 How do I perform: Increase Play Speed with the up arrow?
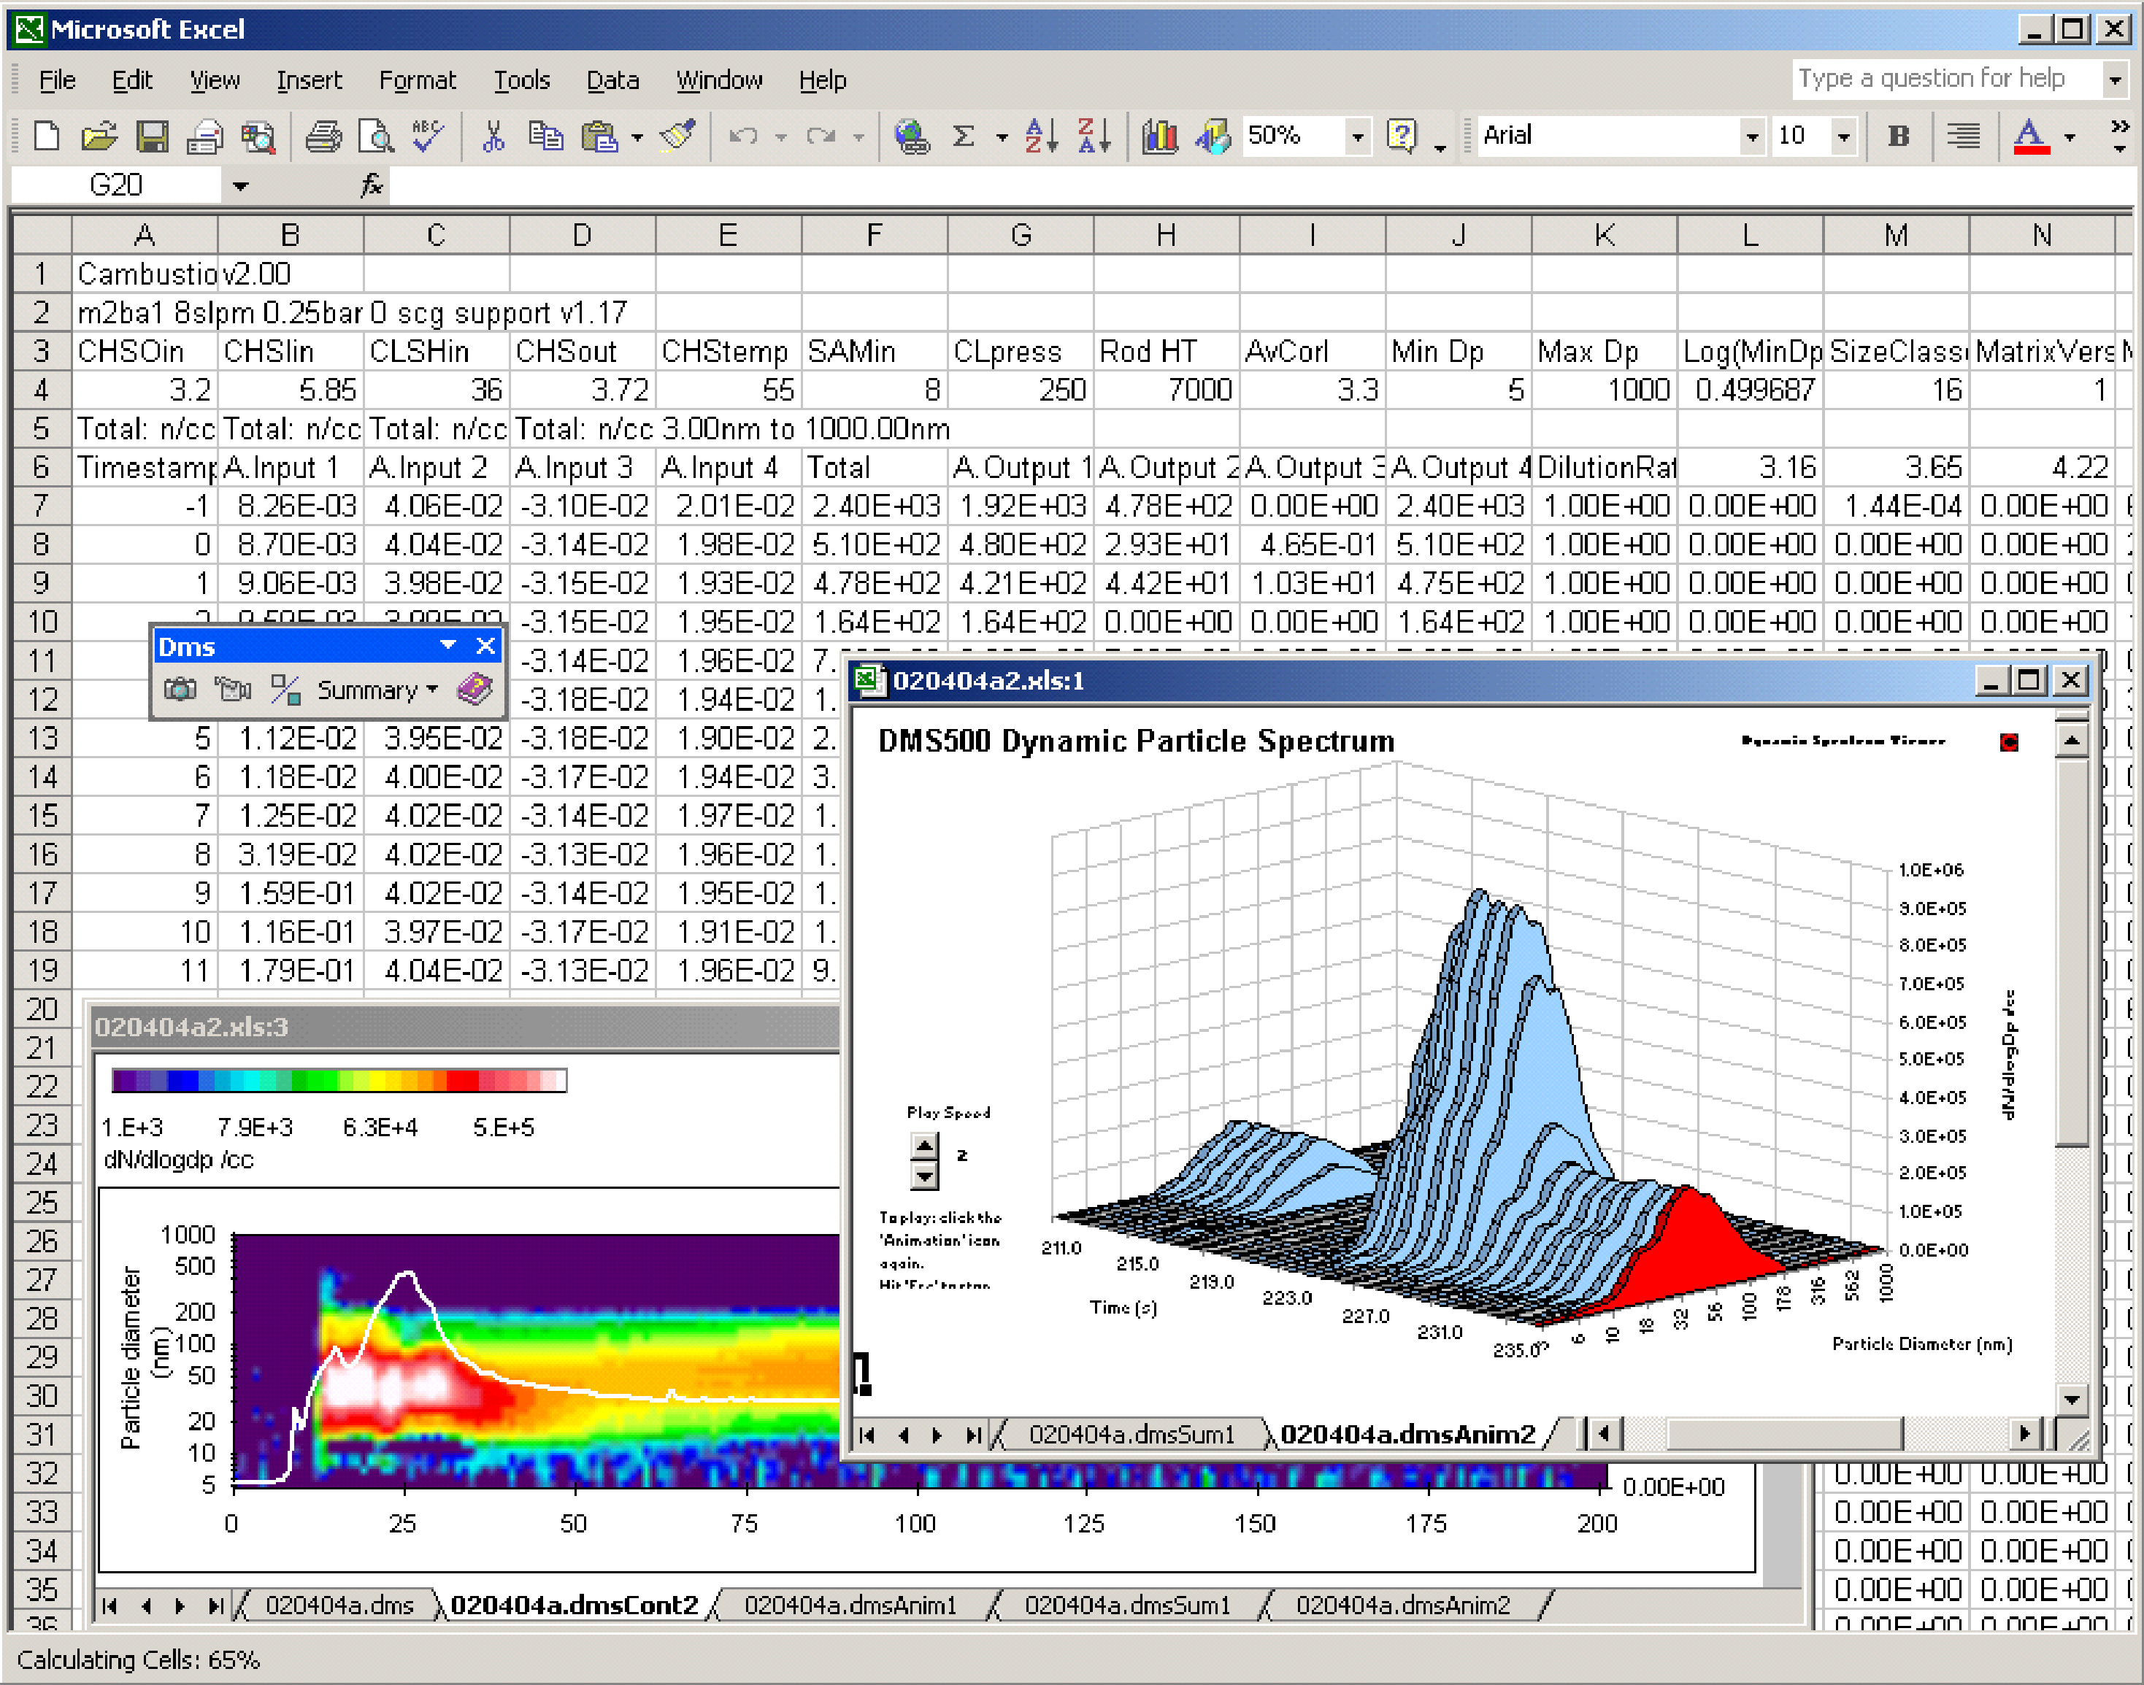point(923,1146)
